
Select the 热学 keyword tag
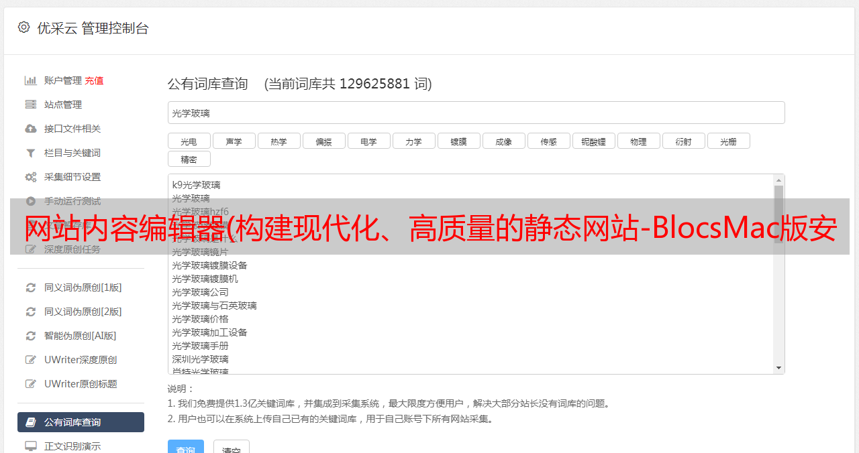(279, 141)
